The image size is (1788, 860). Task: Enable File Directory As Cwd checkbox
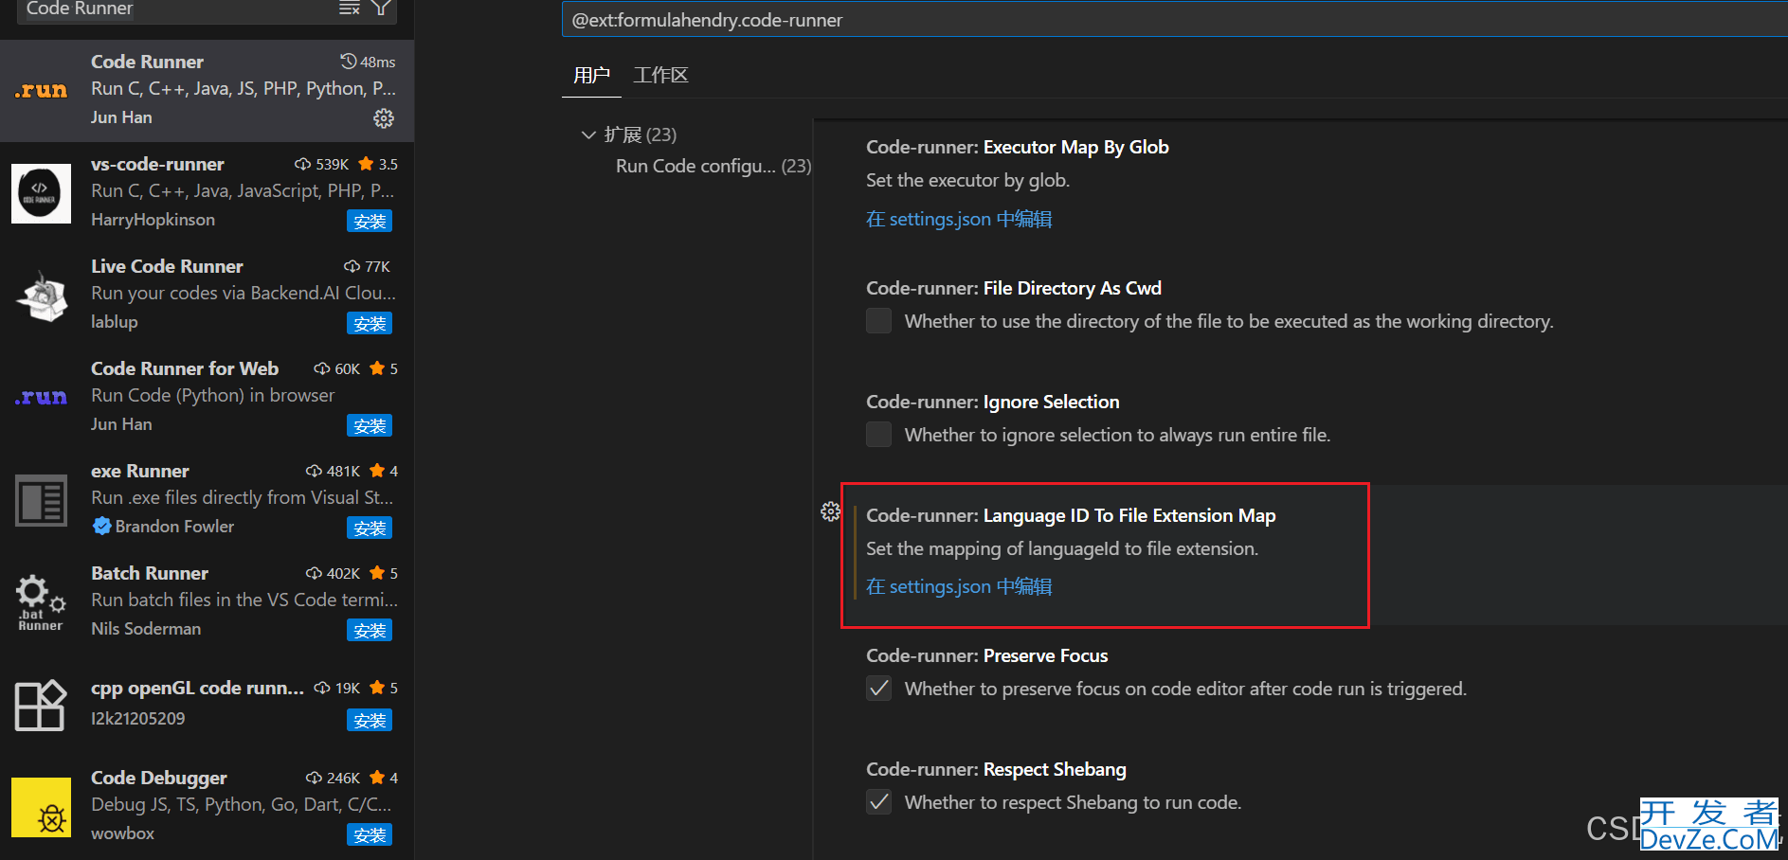(x=879, y=321)
